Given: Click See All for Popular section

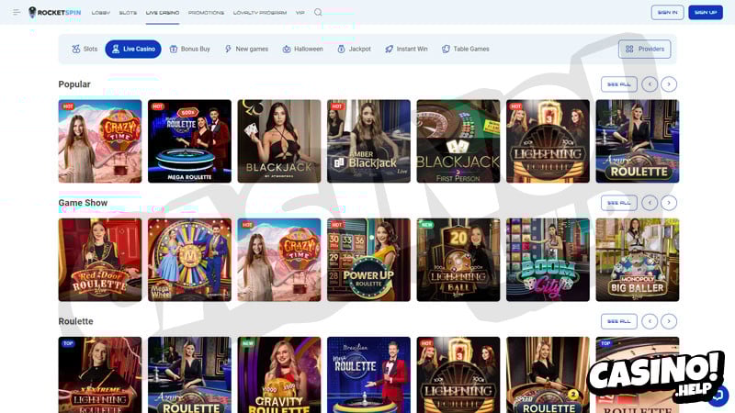Looking at the screenshot, I should 618,84.
